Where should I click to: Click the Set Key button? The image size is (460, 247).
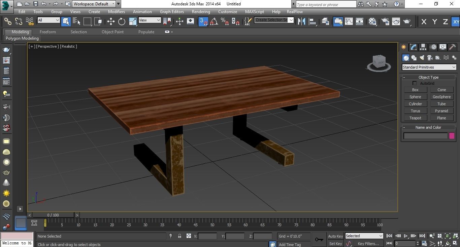coord(335,244)
